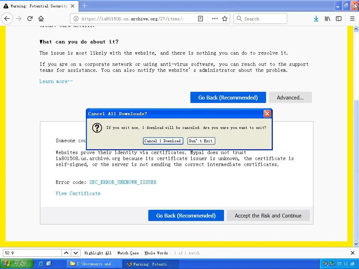Click the second system tray network icon

(332, 264)
